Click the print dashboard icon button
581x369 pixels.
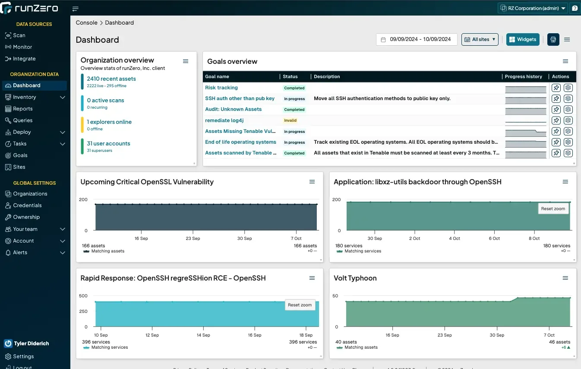click(553, 39)
